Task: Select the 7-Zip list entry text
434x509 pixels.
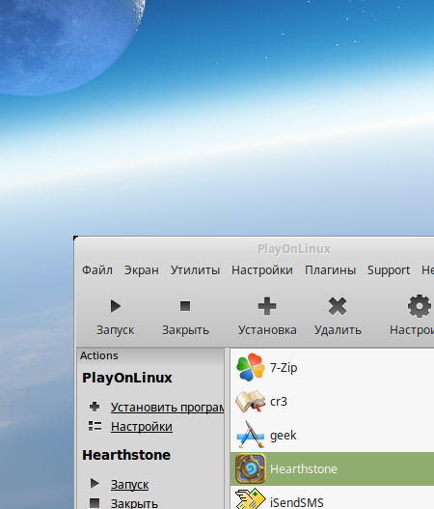Action: coord(284,368)
